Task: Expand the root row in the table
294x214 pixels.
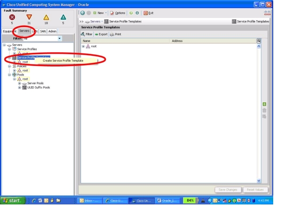Action: click(x=83, y=46)
